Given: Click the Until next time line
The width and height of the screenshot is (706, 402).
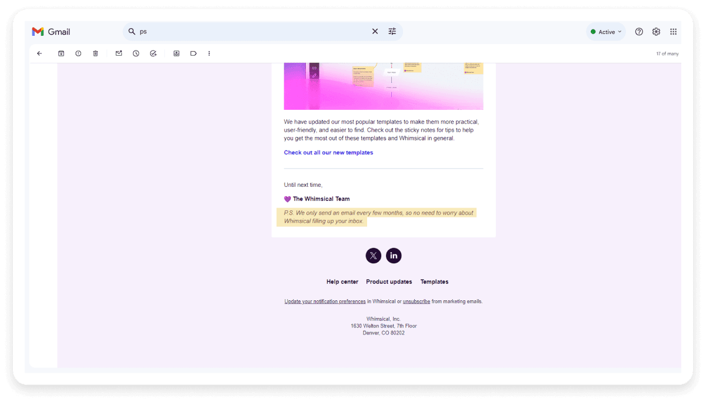Looking at the screenshot, I should 303,185.
